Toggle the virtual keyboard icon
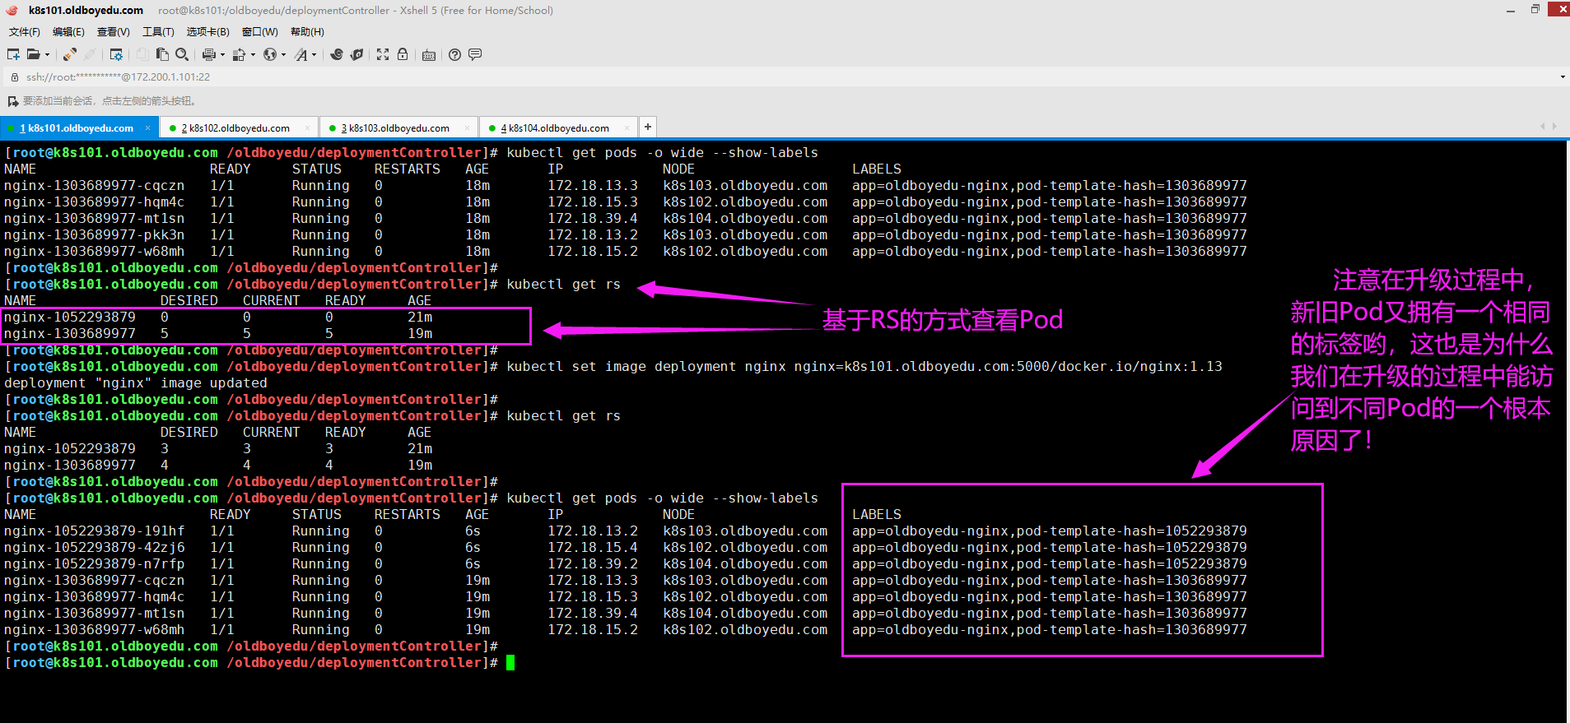 pyautogui.click(x=429, y=55)
